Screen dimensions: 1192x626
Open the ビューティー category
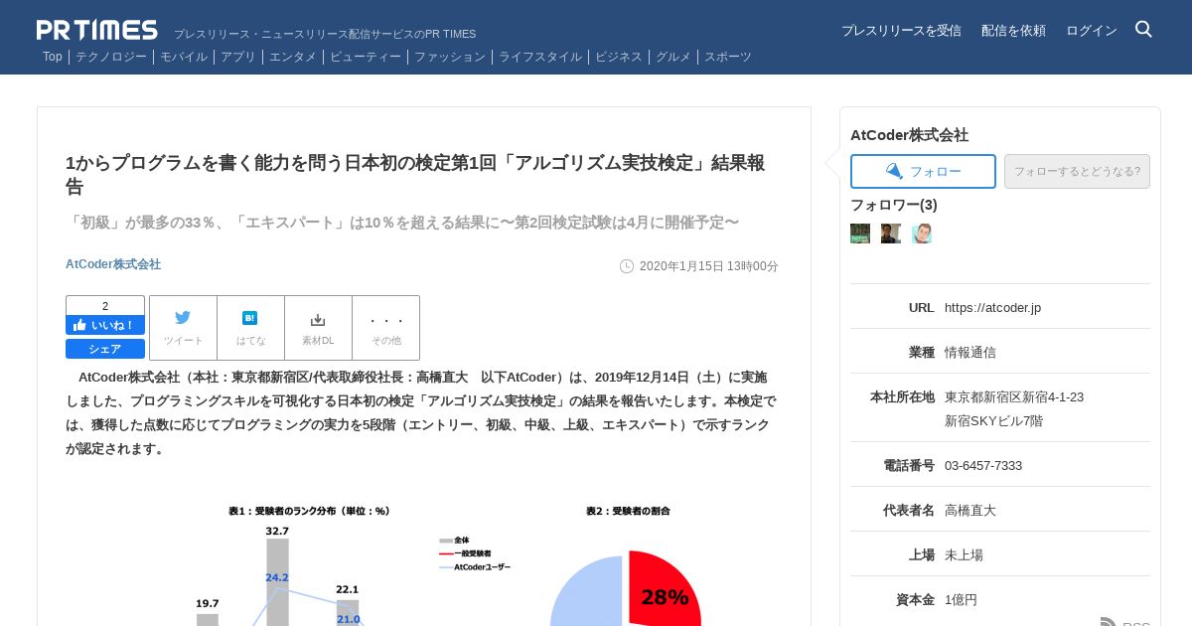(x=366, y=57)
